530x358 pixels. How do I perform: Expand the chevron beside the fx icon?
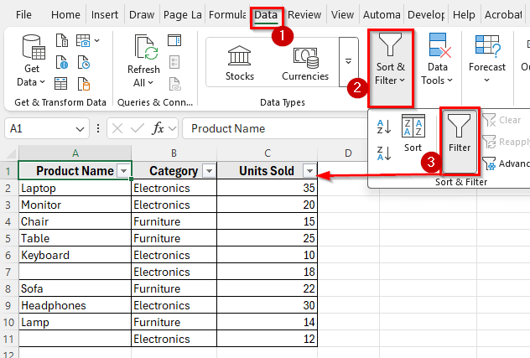(173, 128)
